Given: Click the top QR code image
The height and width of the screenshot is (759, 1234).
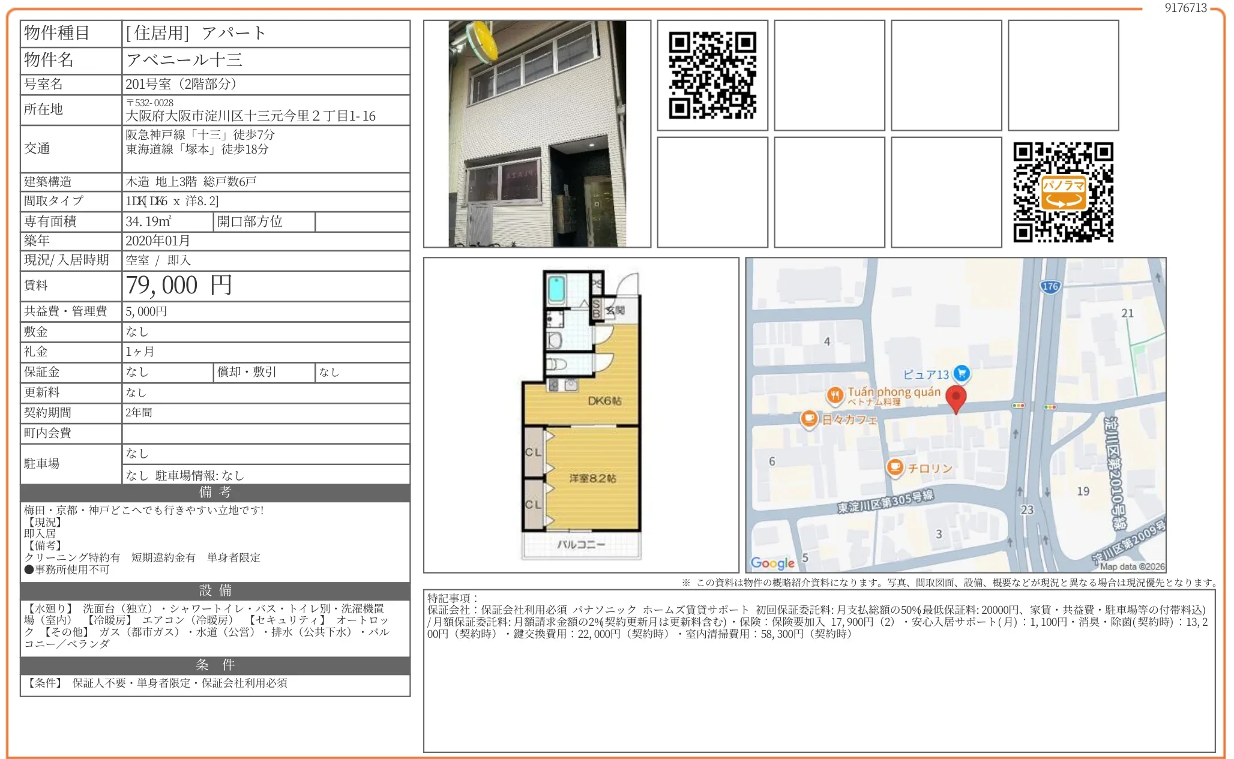Looking at the screenshot, I should 712,76.
